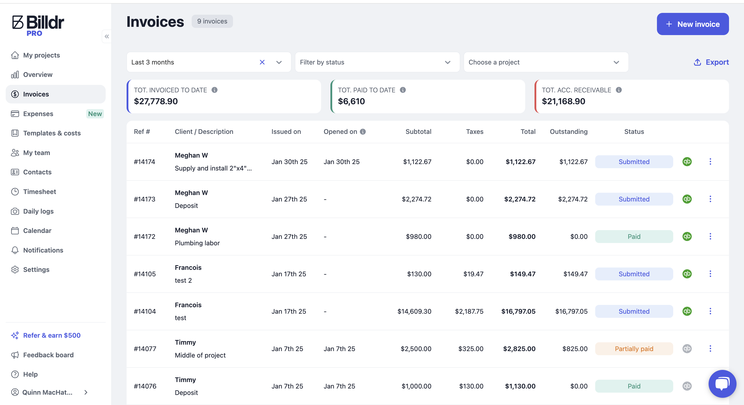744x405 pixels.
Task: Click the Billdr PRO logo
Action: point(38,25)
